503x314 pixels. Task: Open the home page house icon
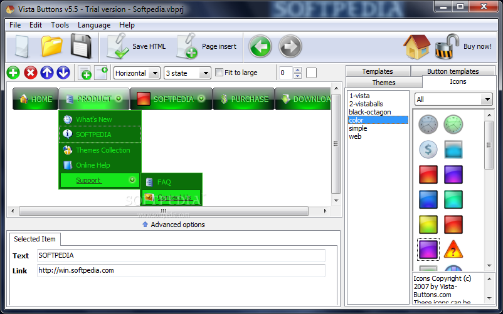(x=416, y=47)
